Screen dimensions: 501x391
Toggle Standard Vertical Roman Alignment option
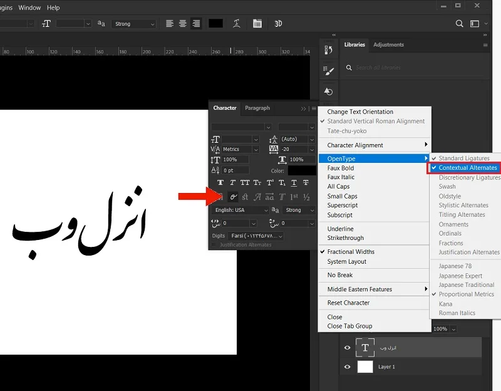tap(376, 121)
